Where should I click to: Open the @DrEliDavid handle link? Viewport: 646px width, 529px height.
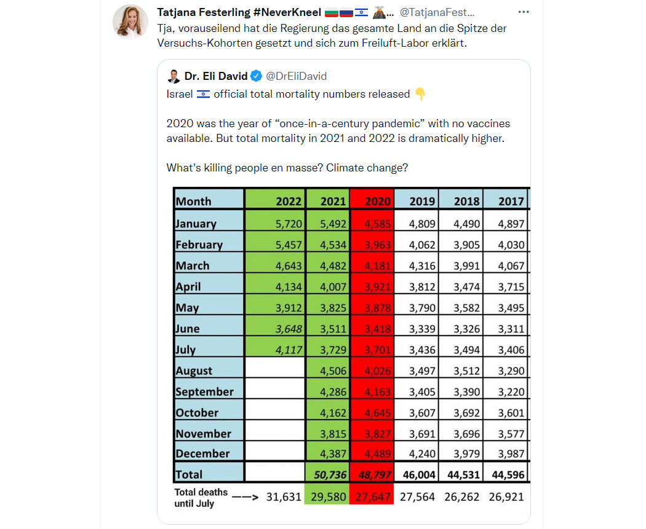tap(296, 76)
